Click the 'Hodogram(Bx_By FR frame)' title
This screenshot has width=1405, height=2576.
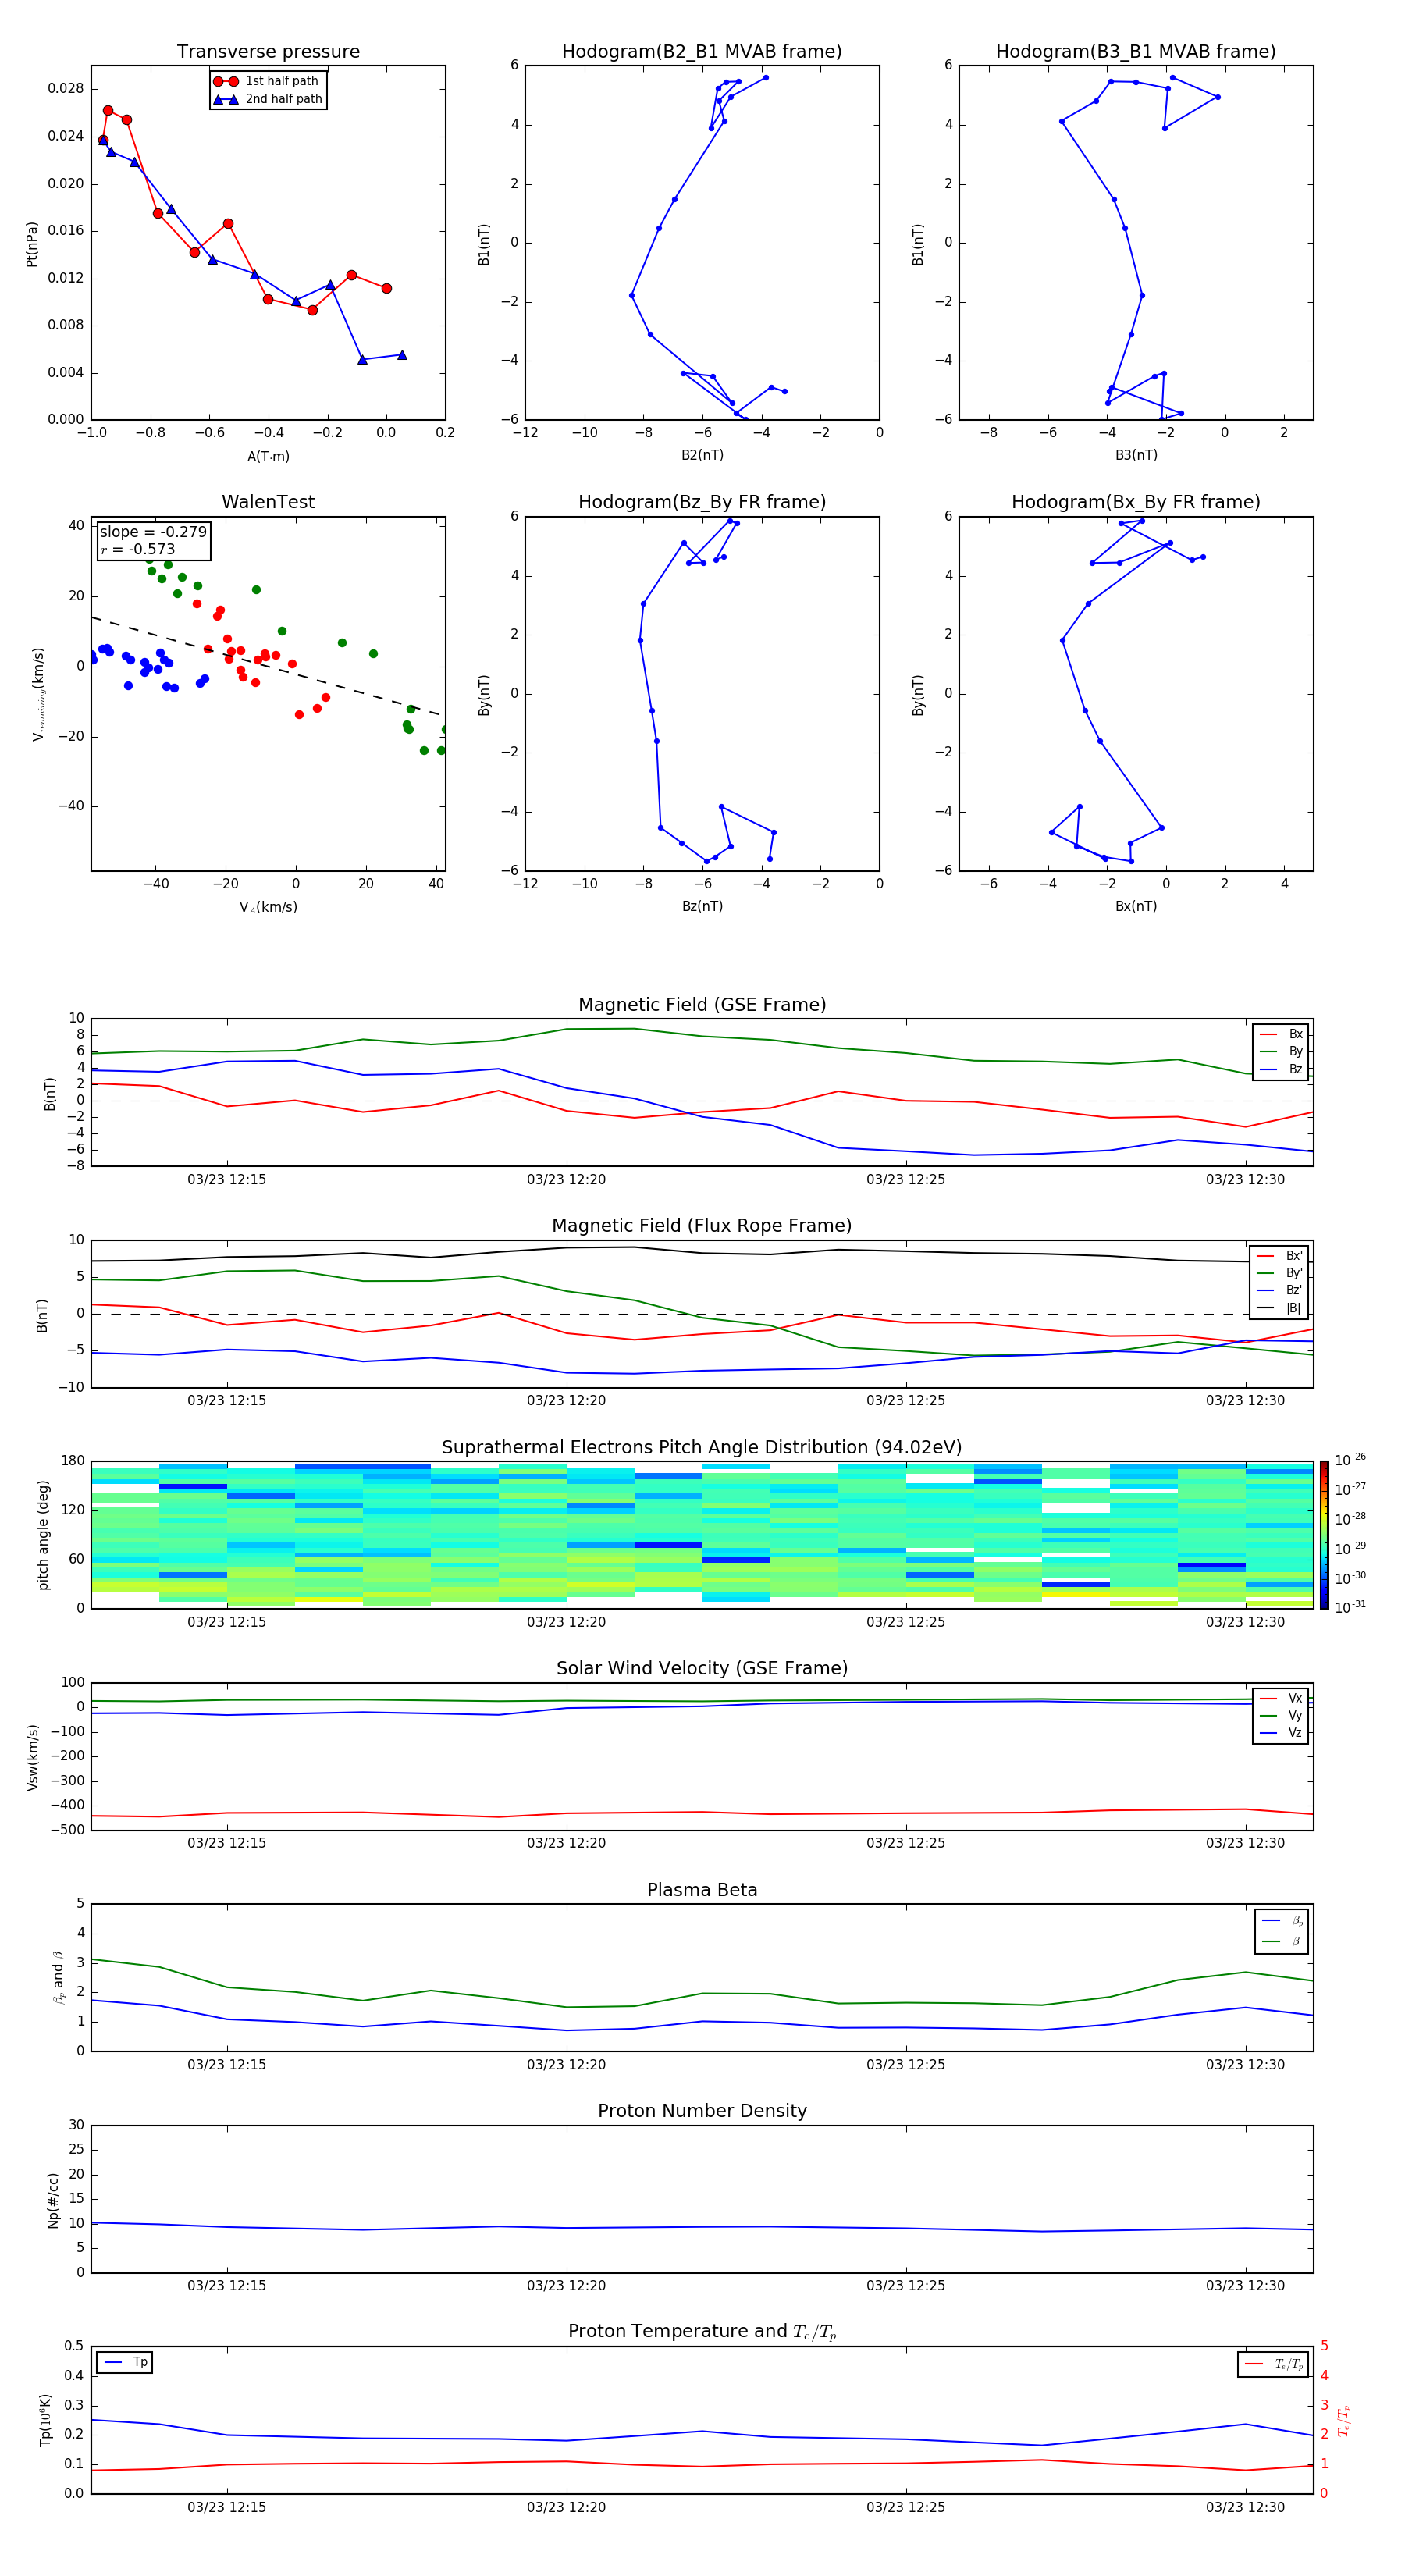point(1136,502)
